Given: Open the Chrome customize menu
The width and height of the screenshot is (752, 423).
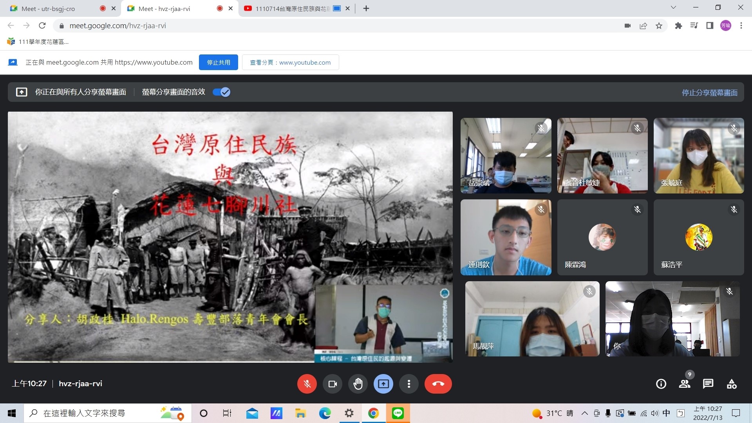Looking at the screenshot, I should pyautogui.click(x=741, y=25).
